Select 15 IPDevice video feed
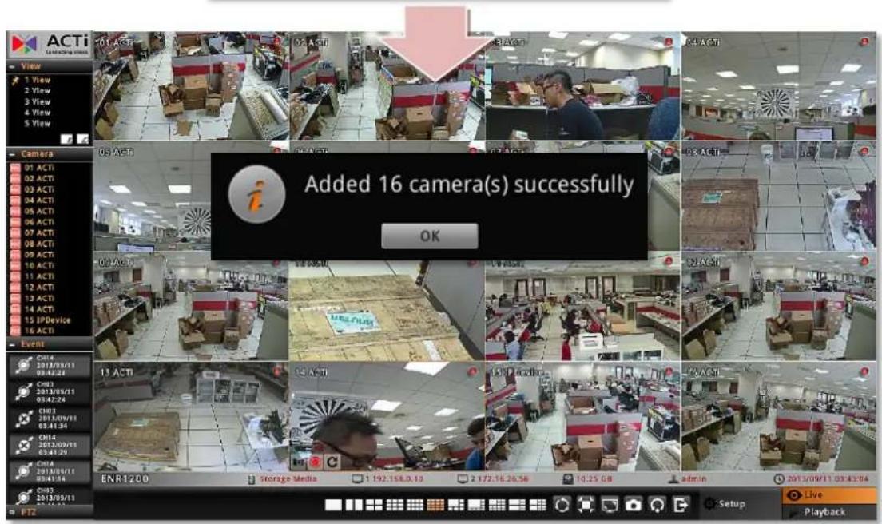Screen dimensions: 882x524 pos(582,417)
